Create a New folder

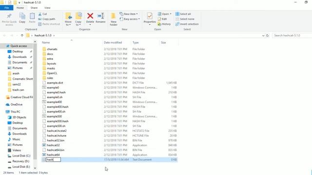[114, 19]
